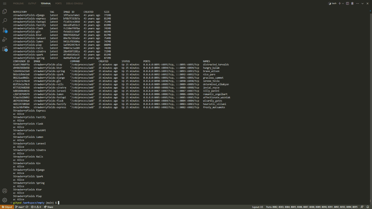Viewport: 372px width, 209px height.
Task: Create a new terminal with plus icon
Action: [x=340, y=3]
